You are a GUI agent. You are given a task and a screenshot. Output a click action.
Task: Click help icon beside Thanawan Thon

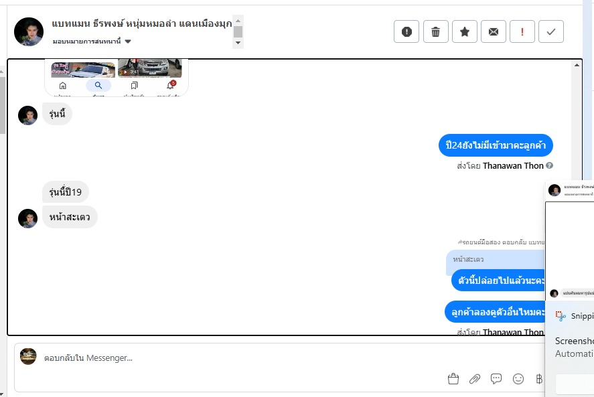(549, 165)
